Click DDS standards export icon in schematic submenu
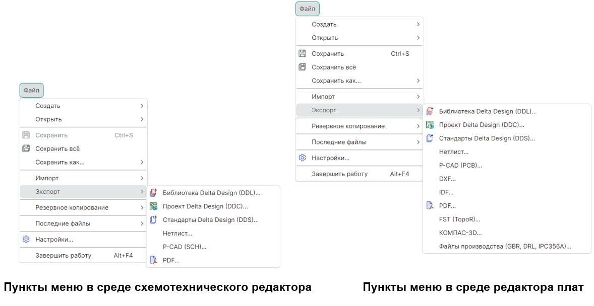Viewport: 594px width, 306px height. click(153, 219)
